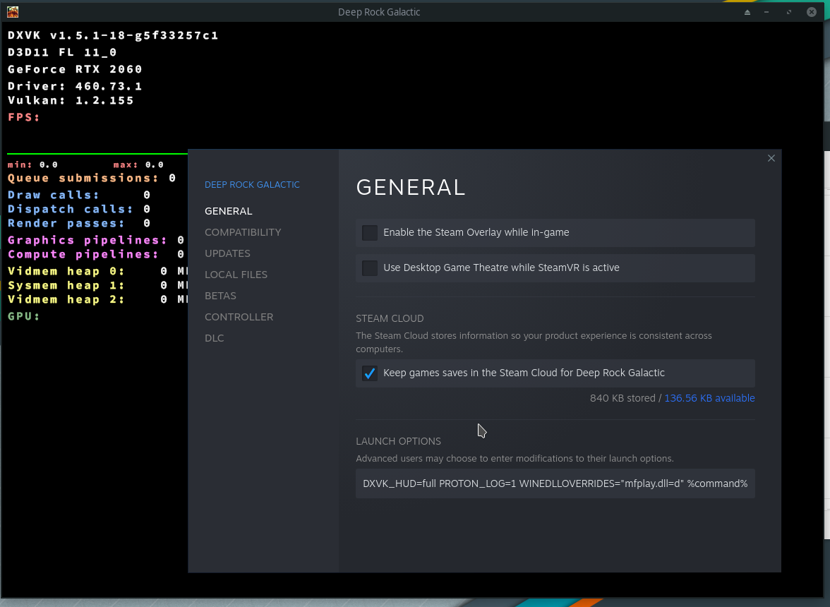Click the green GPU: label in HUD
The width and height of the screenshot is (830, 607).
pos(24,316)
